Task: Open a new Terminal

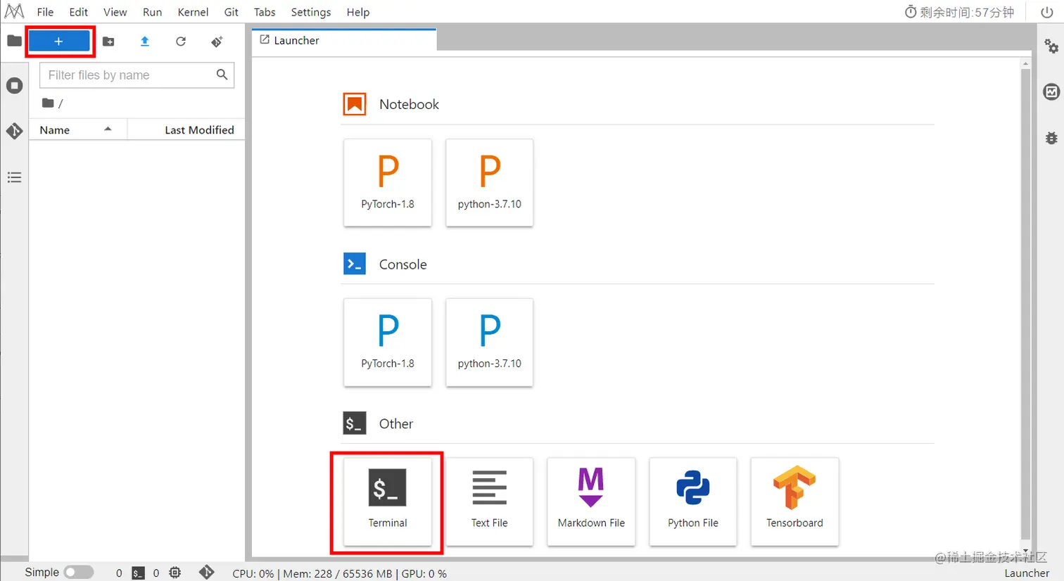Action: 388,502
